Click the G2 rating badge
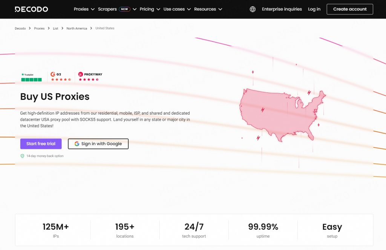The image size is (386, 250). 61,77
